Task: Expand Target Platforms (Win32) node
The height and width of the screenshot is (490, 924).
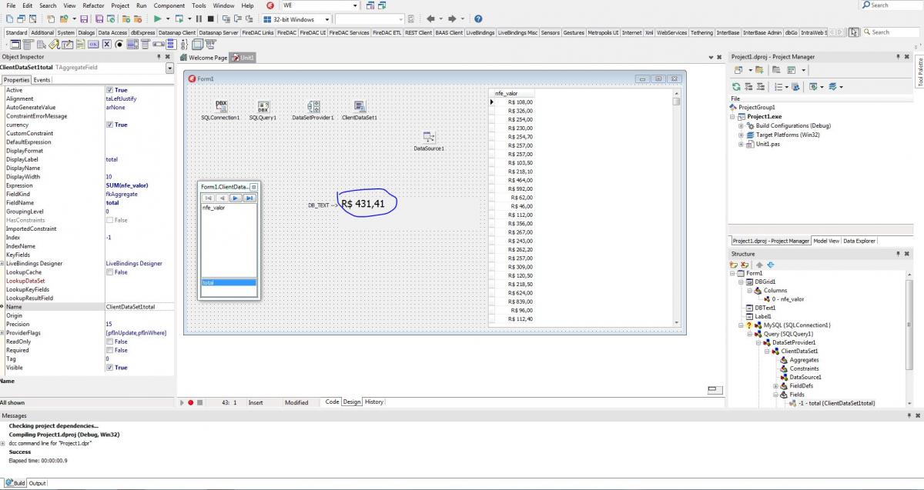Action: [741, 135]
